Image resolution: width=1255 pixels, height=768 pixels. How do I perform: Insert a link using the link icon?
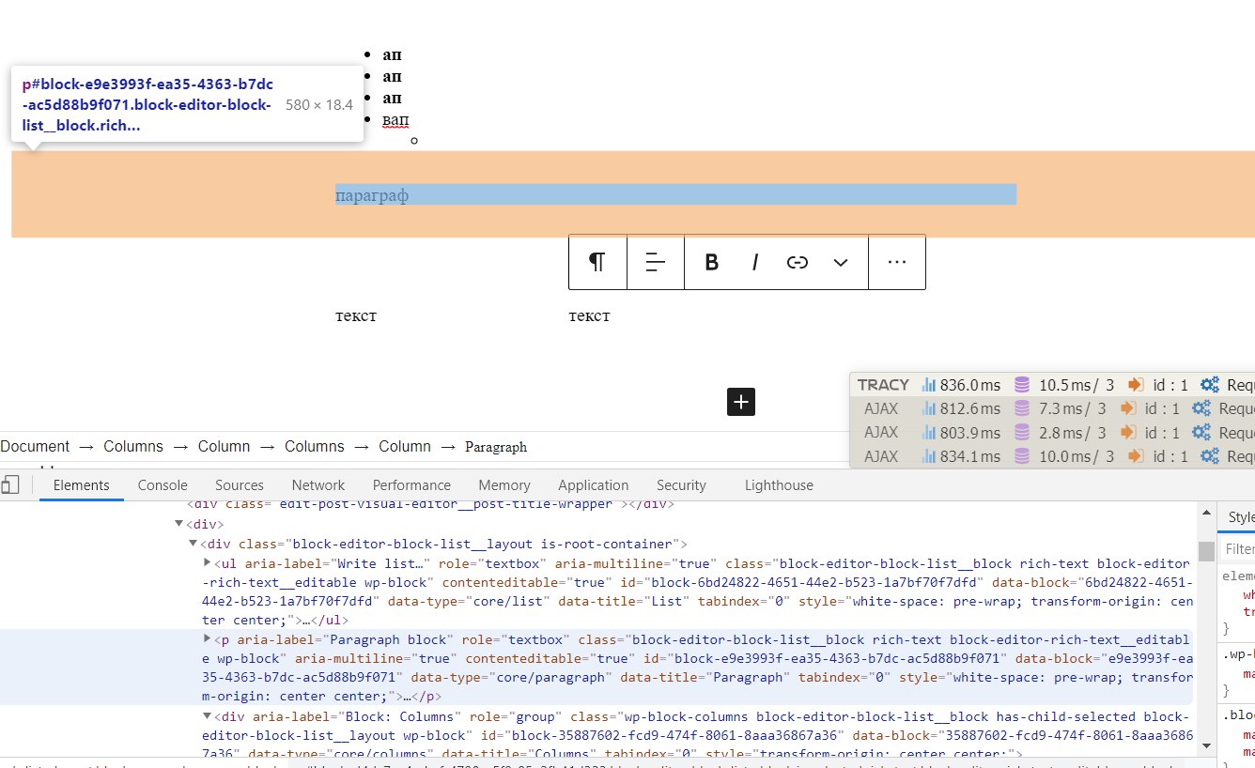tap(798, 263)
